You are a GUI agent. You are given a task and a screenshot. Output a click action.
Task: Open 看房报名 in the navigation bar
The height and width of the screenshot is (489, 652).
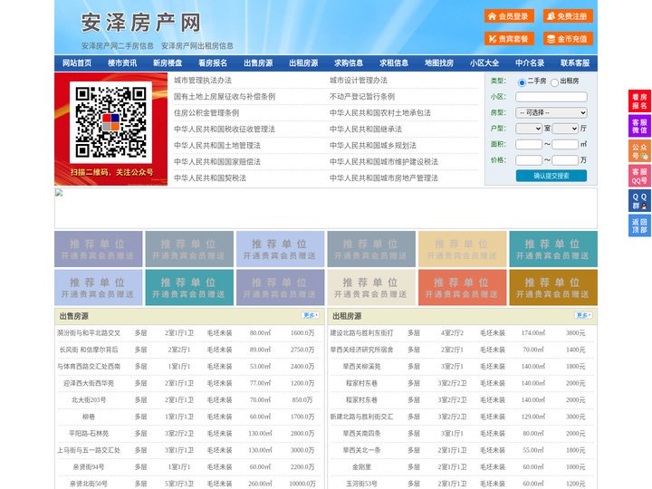pos(213,63)
